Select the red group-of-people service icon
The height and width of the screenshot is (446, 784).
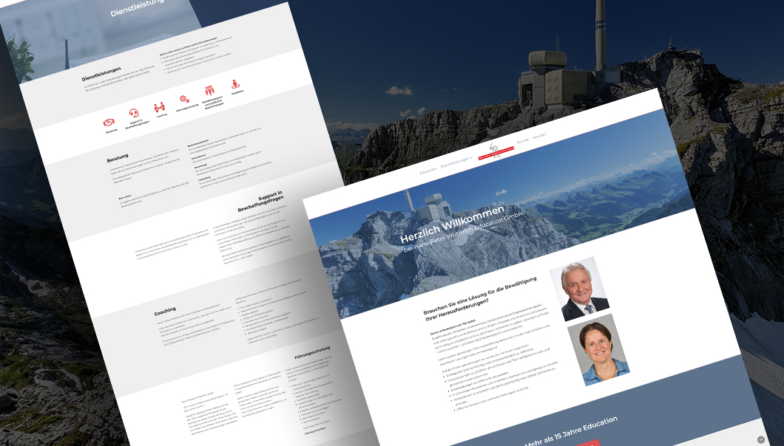[210, 91]
